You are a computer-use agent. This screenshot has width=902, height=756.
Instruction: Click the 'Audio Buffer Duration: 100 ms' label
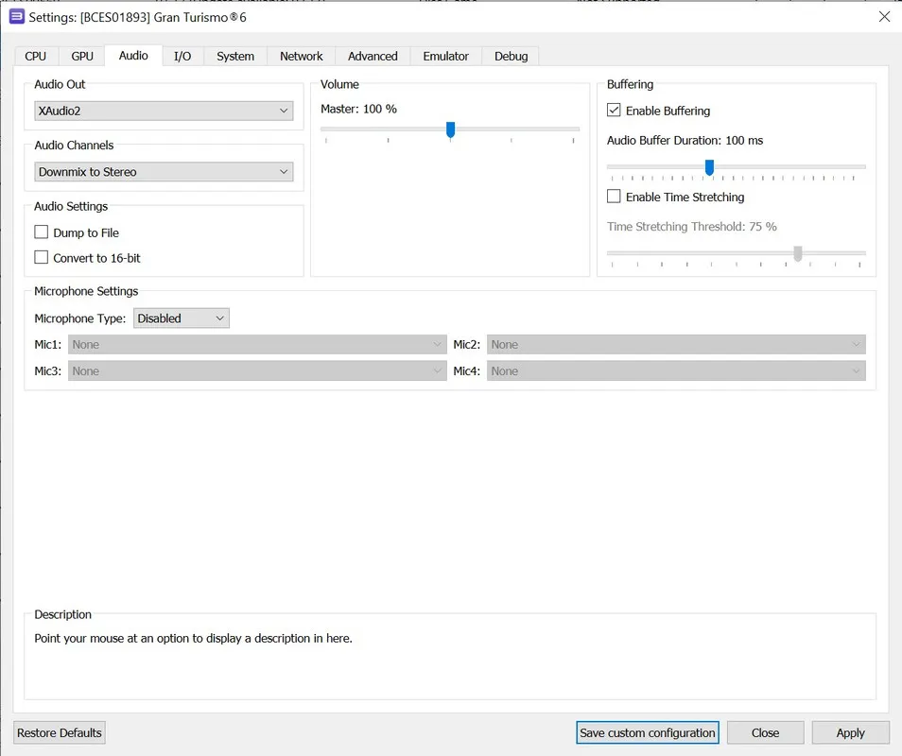[685, 140]
